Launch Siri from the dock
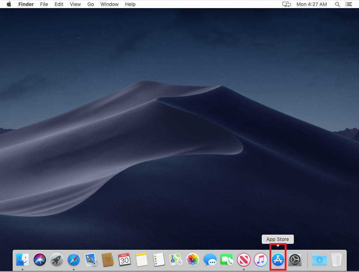The image size is (359, 272). (x=40, y=260)
